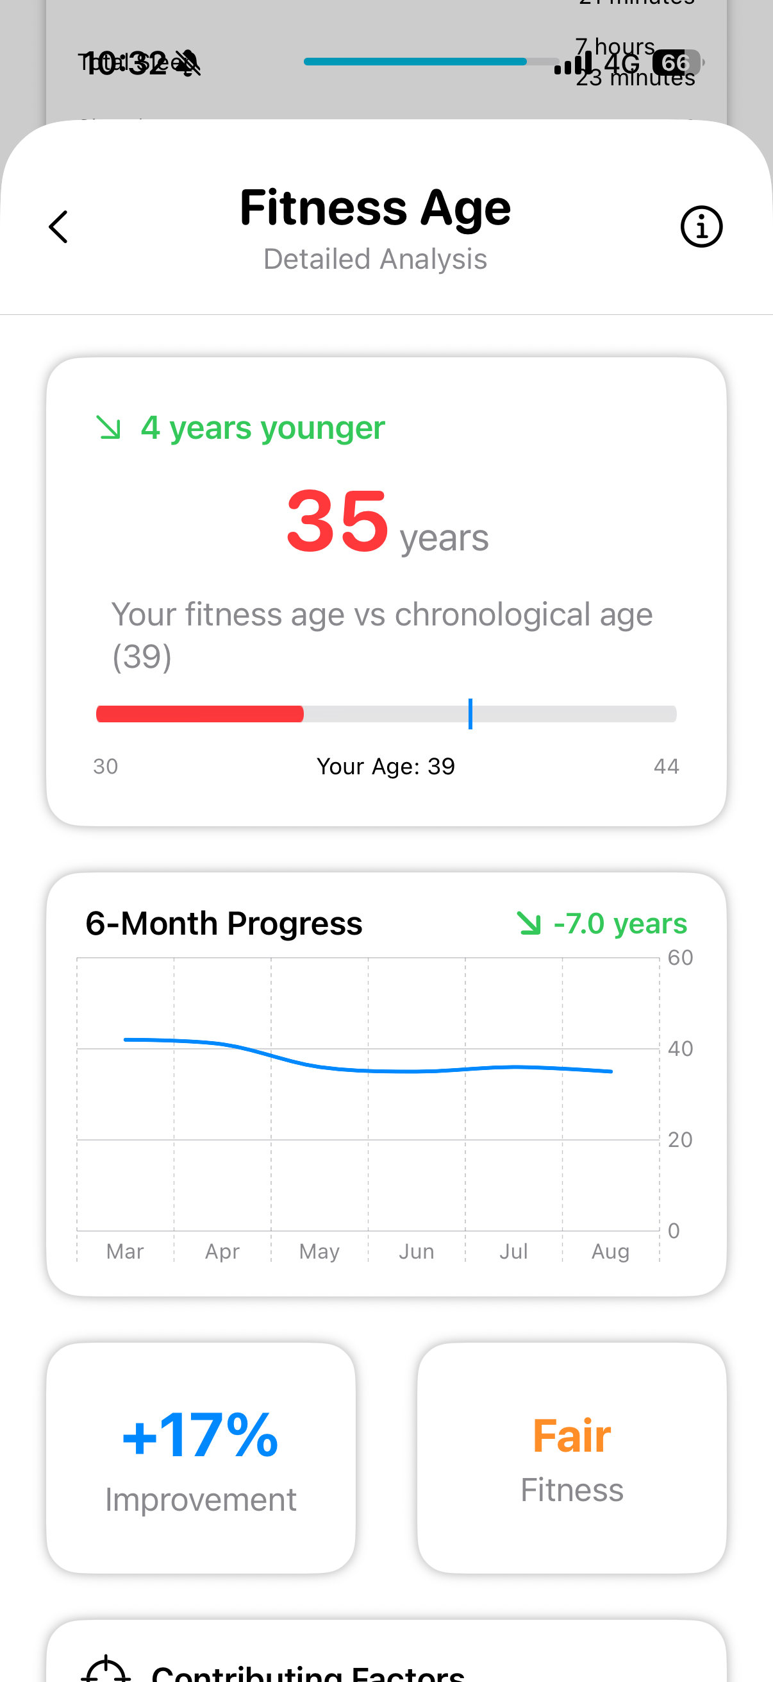Tap the cellular signal bars icon
Image resolution: width=773 pixels, height=1682 pixels.
(573, 64)
